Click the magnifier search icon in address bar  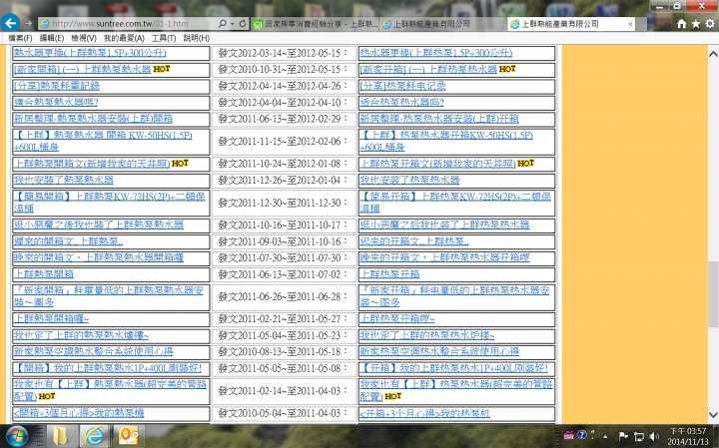[223, 23]
